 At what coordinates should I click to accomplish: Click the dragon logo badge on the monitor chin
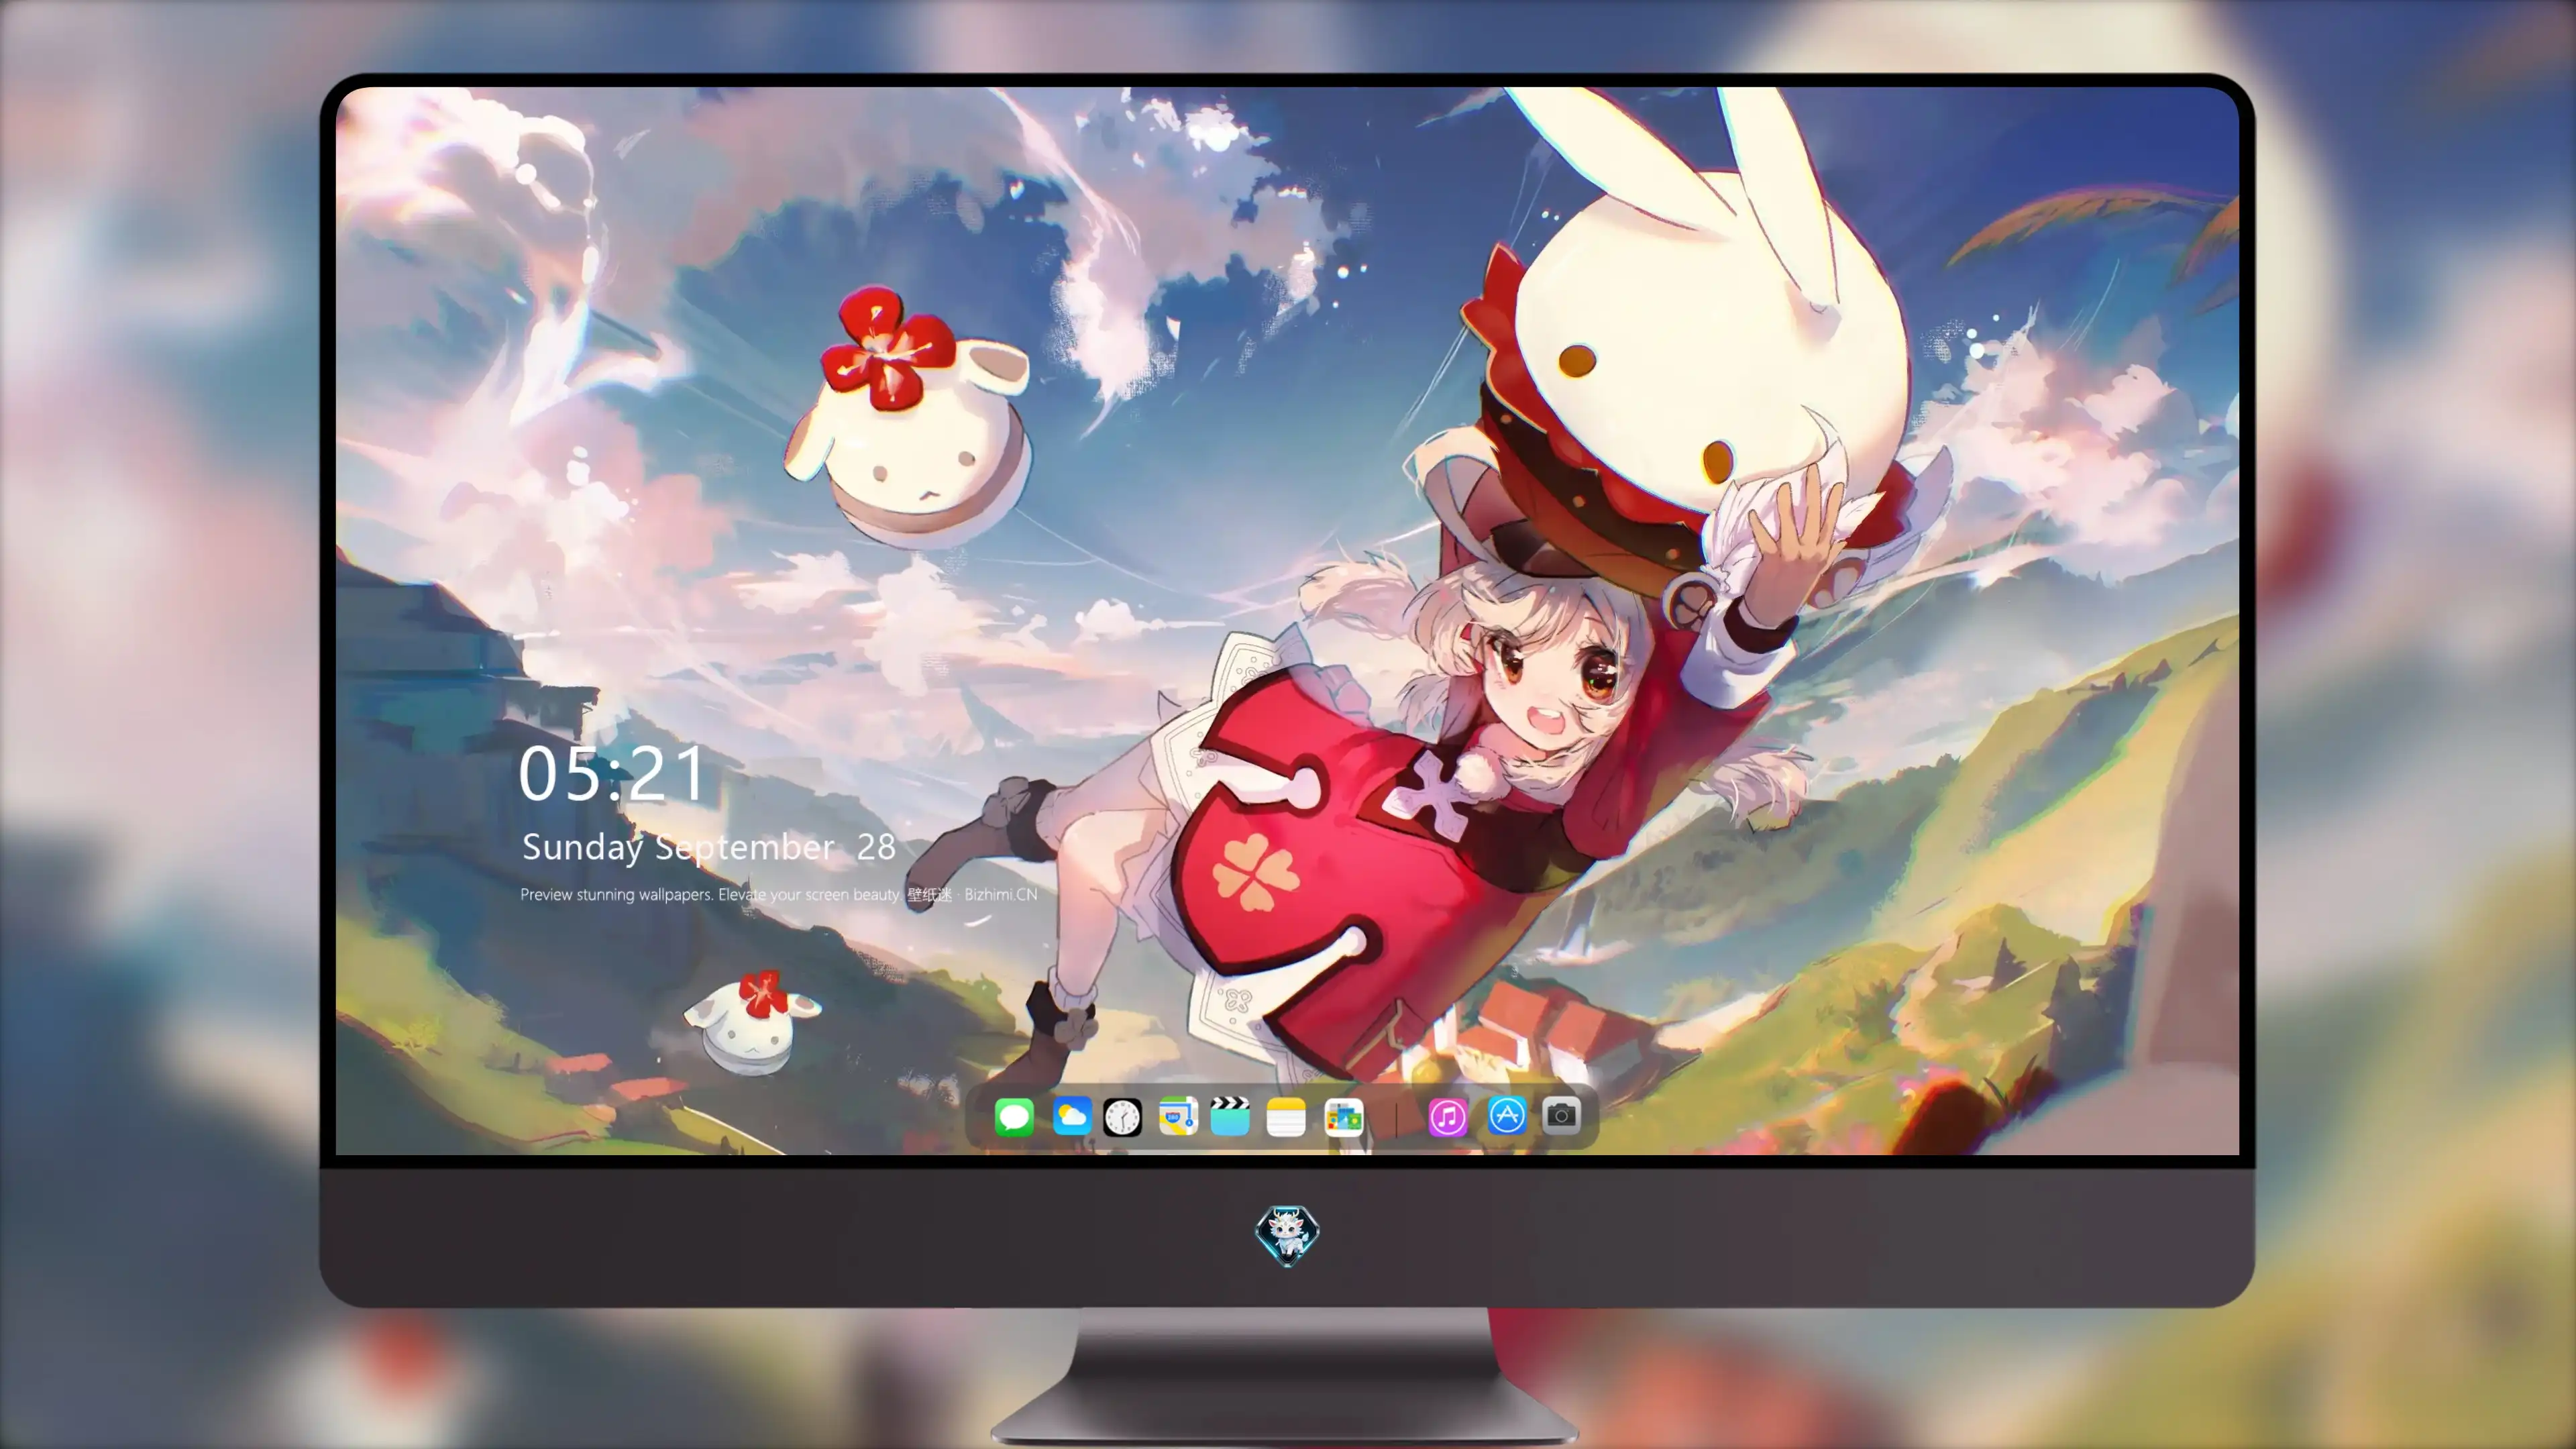tap(1287, 1235)
